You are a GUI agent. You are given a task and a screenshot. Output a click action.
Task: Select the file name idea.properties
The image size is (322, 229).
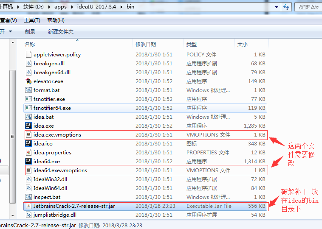52,153
